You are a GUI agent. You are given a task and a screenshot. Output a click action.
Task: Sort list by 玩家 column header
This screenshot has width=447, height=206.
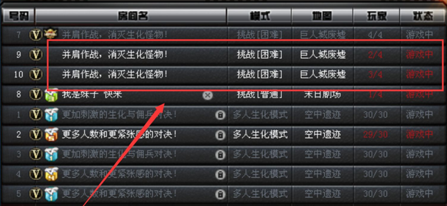pos(376,16)
